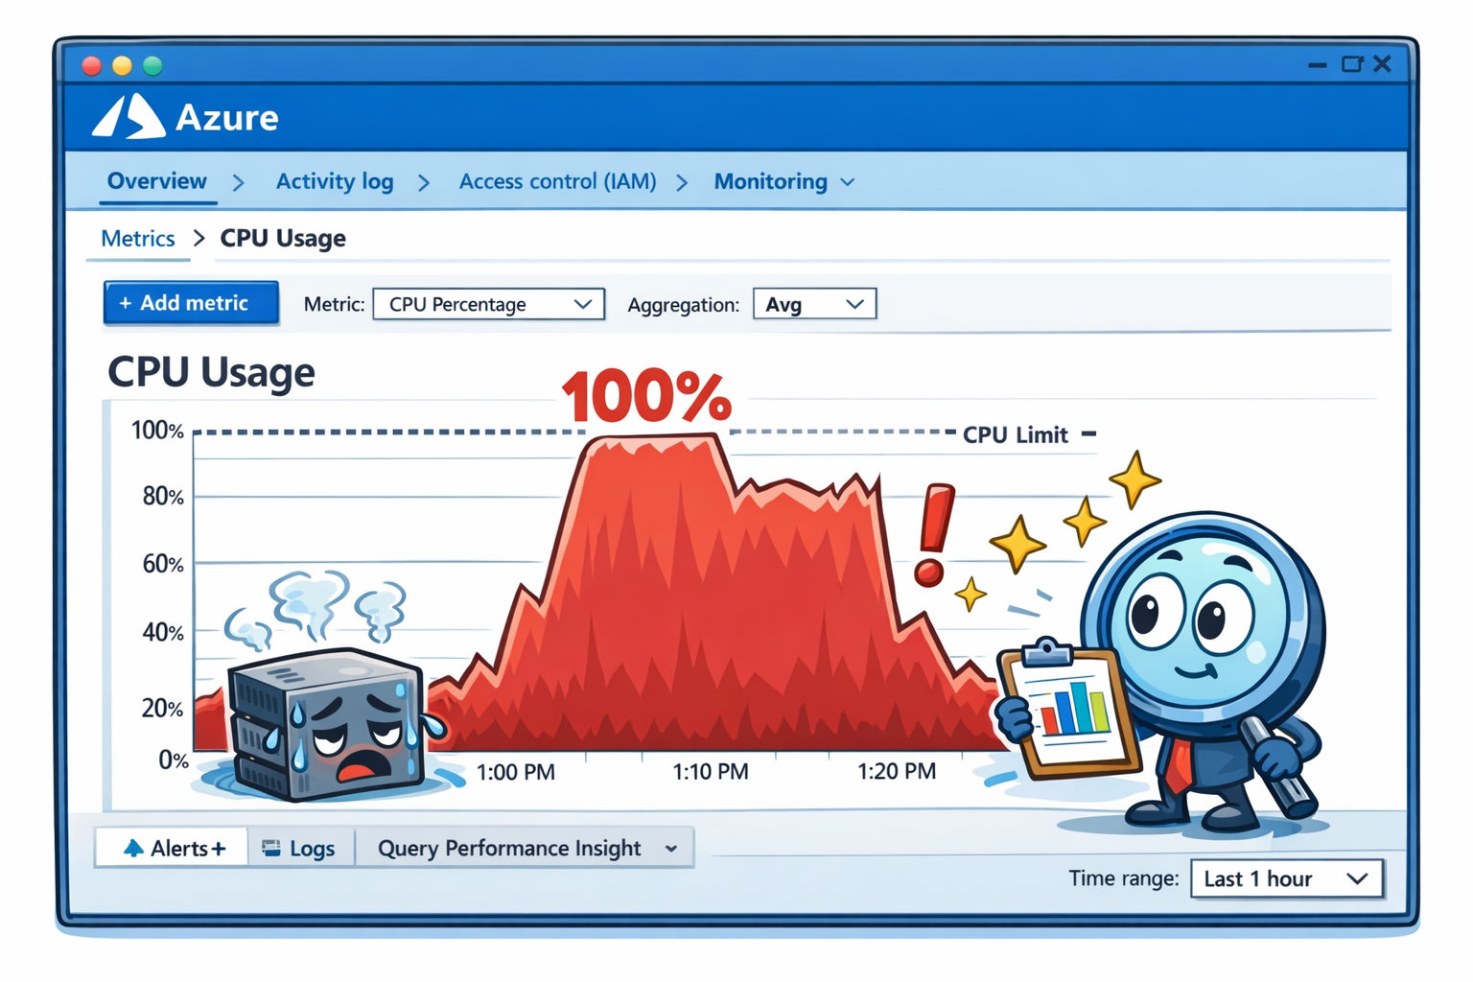Click the CPU Limit legend label
The height and width of the screenshot is (982, 1473).
tap(1015, 434)
